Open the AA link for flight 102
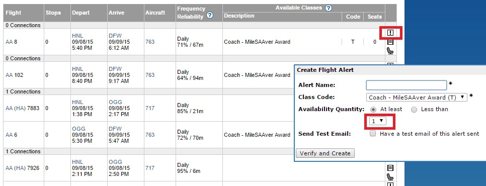This screenshot has width=486, height=186. coord(9,75)
